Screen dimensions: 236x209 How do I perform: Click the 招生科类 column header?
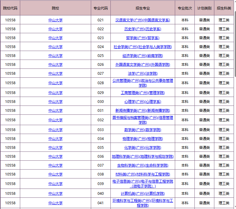224,8
